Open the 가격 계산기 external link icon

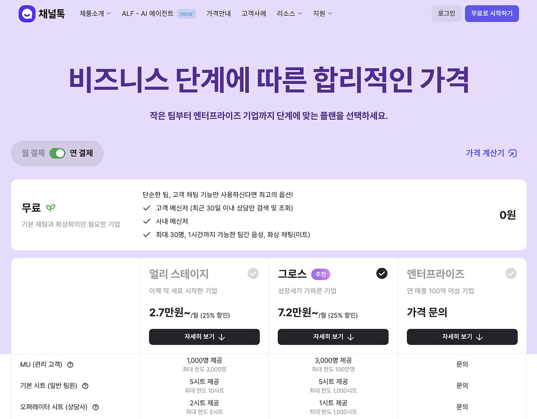(x=512, y=153)
